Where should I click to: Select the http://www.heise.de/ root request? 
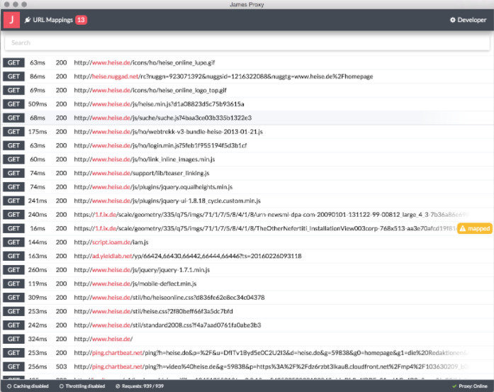coord(247,339)
